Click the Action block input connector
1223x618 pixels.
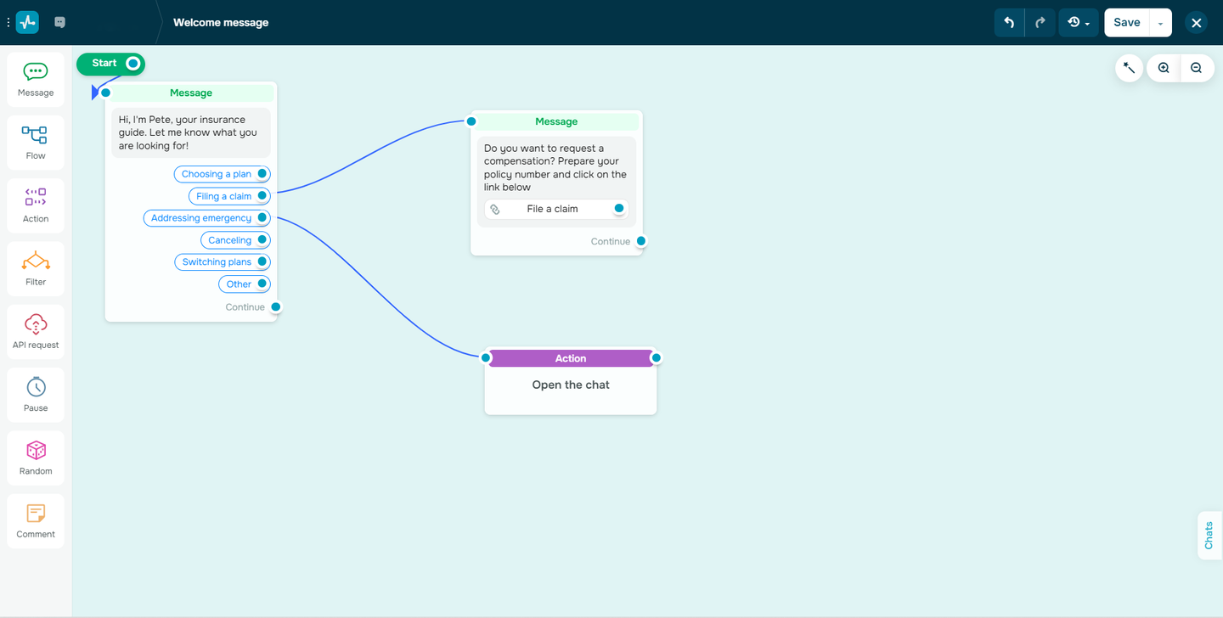486,358
